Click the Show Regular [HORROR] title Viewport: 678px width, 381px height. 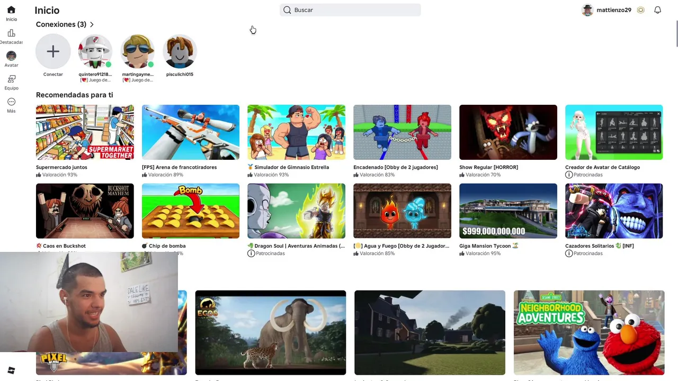[x=488, y=167]
